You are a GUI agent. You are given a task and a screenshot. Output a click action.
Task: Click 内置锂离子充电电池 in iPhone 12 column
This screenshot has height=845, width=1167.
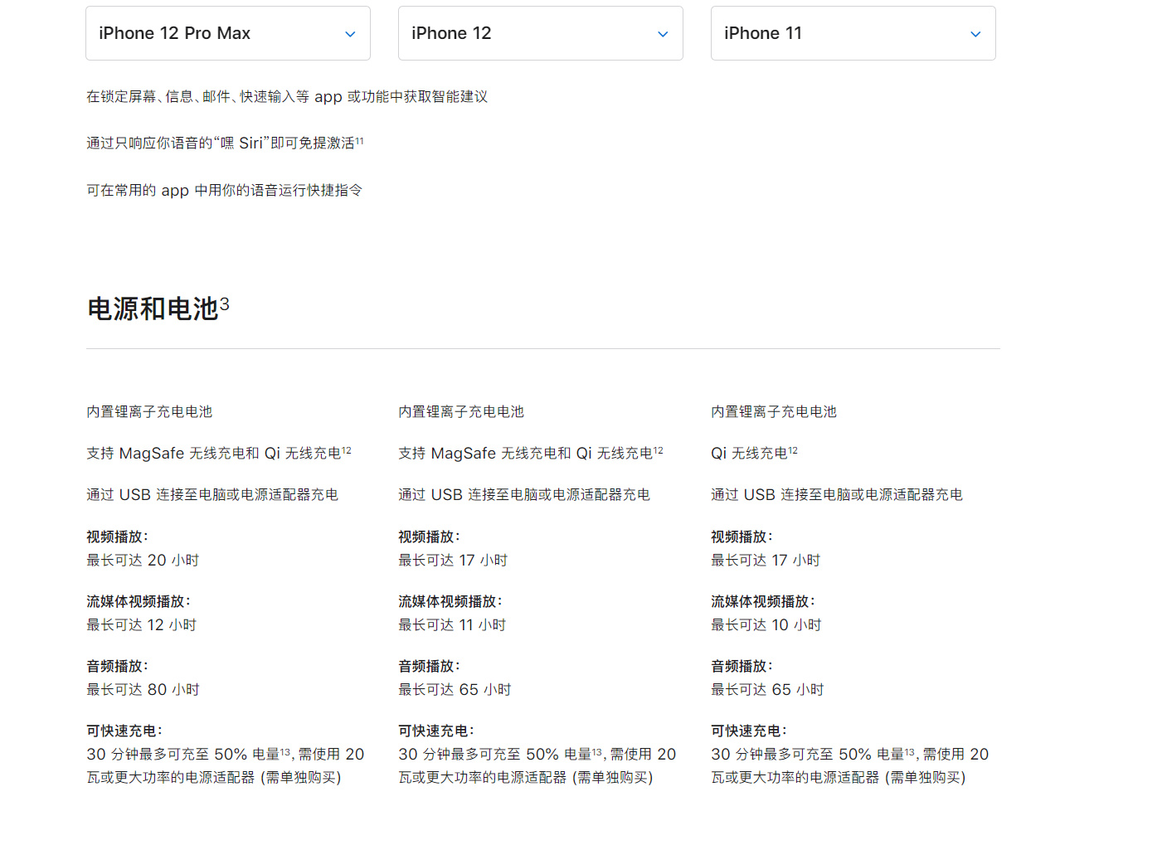pyautogui.click(x=461, y=412)
